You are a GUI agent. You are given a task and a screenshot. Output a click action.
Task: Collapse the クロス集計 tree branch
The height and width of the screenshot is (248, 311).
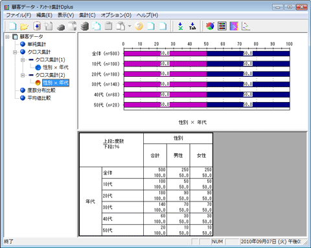click(15, 52)
